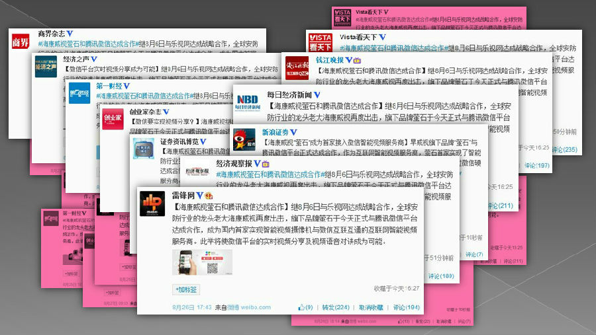596x335 pixels.
Task: Open the 第一财经 blue avatar
Action: coord(79,93)
